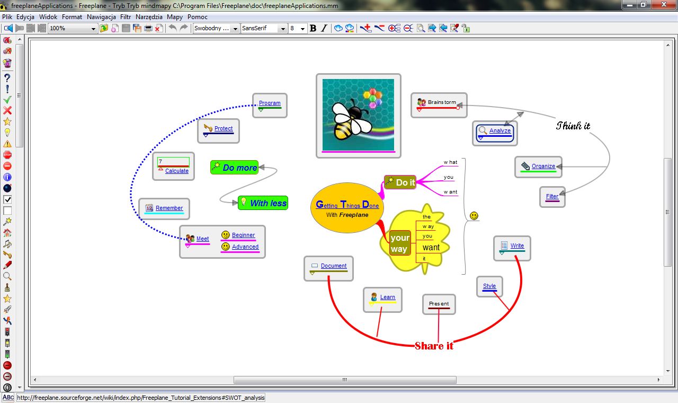This screenshot has width=678, height=403.
Task: Open the Edycja menu
Action: [x=25, y=17]
